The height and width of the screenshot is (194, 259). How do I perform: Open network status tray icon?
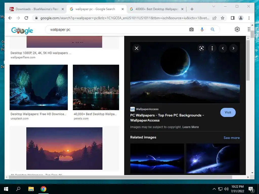pos(220,189)
